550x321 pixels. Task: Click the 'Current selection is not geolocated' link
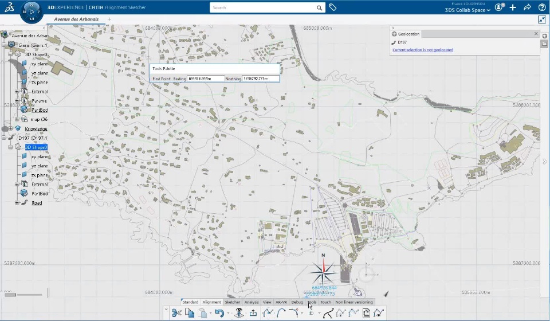423,50
